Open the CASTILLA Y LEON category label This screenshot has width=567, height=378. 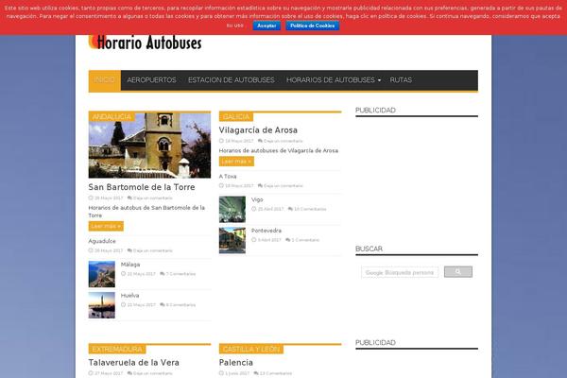(251, 349)
